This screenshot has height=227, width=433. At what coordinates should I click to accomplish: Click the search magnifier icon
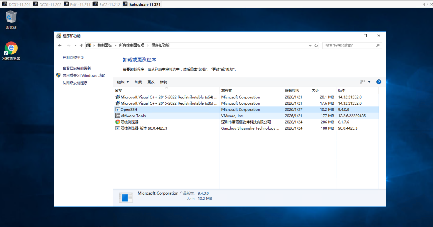[378, 45]
